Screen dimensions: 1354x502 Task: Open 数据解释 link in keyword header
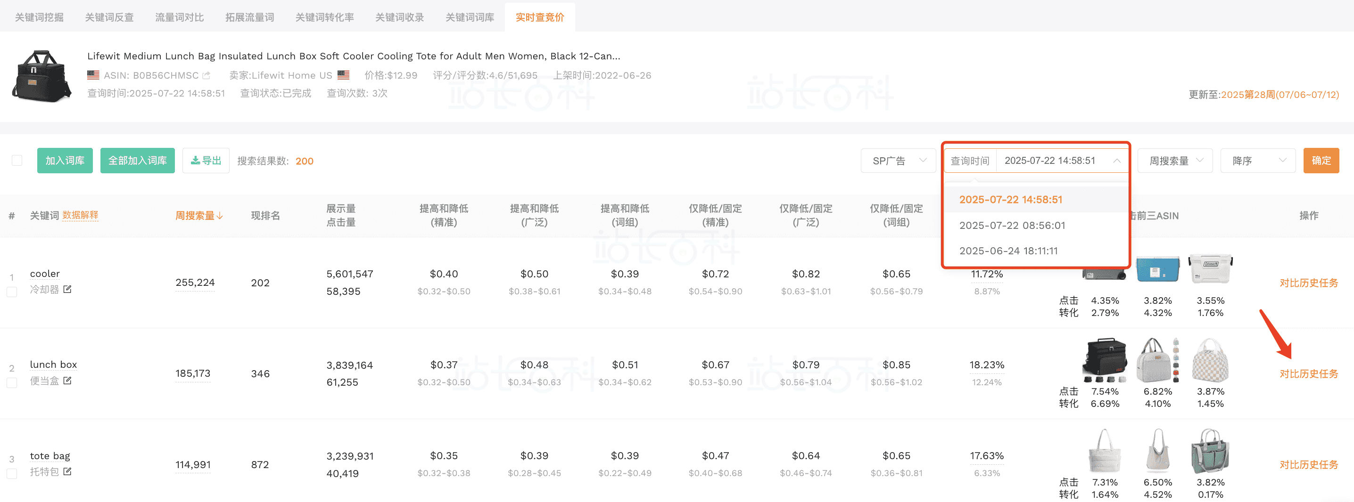81,215
